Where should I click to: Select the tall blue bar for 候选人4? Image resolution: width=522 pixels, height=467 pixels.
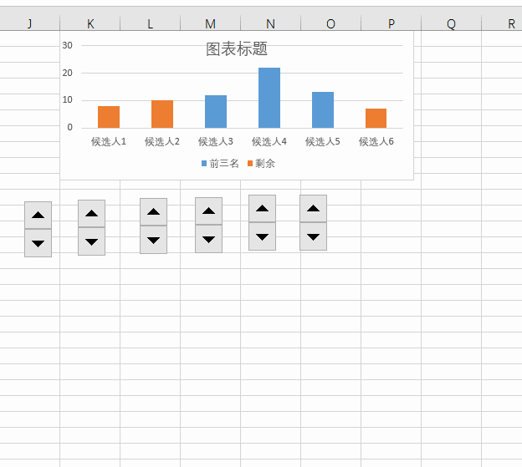(x=269, y=98)
